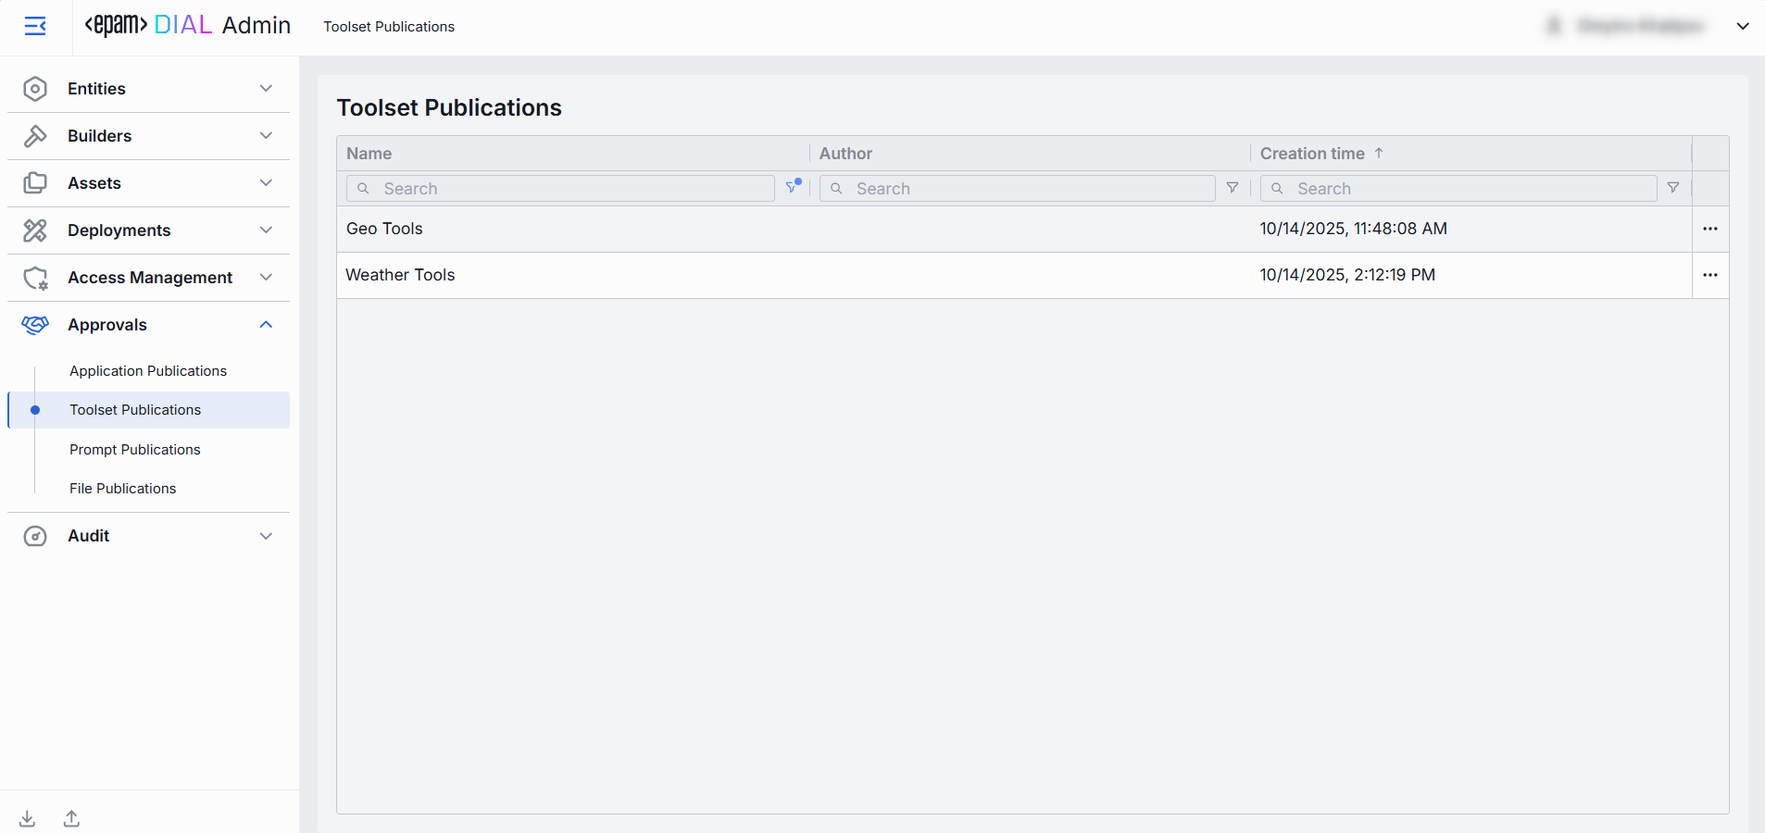This screenshot has width=1765, height=833.
Task: Expand the Deployments section
Action: [148, 230]
